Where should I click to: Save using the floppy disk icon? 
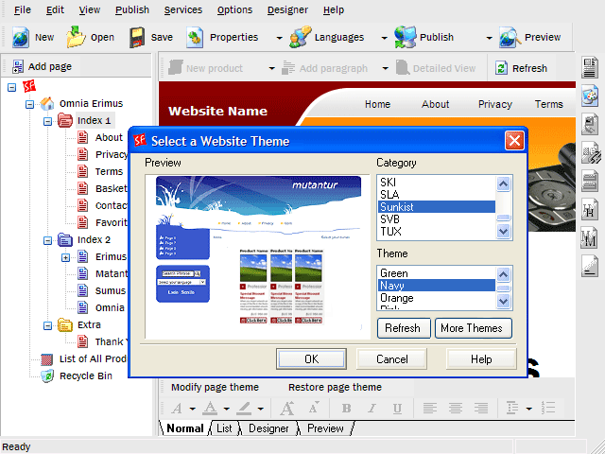(x=137, y=37)
